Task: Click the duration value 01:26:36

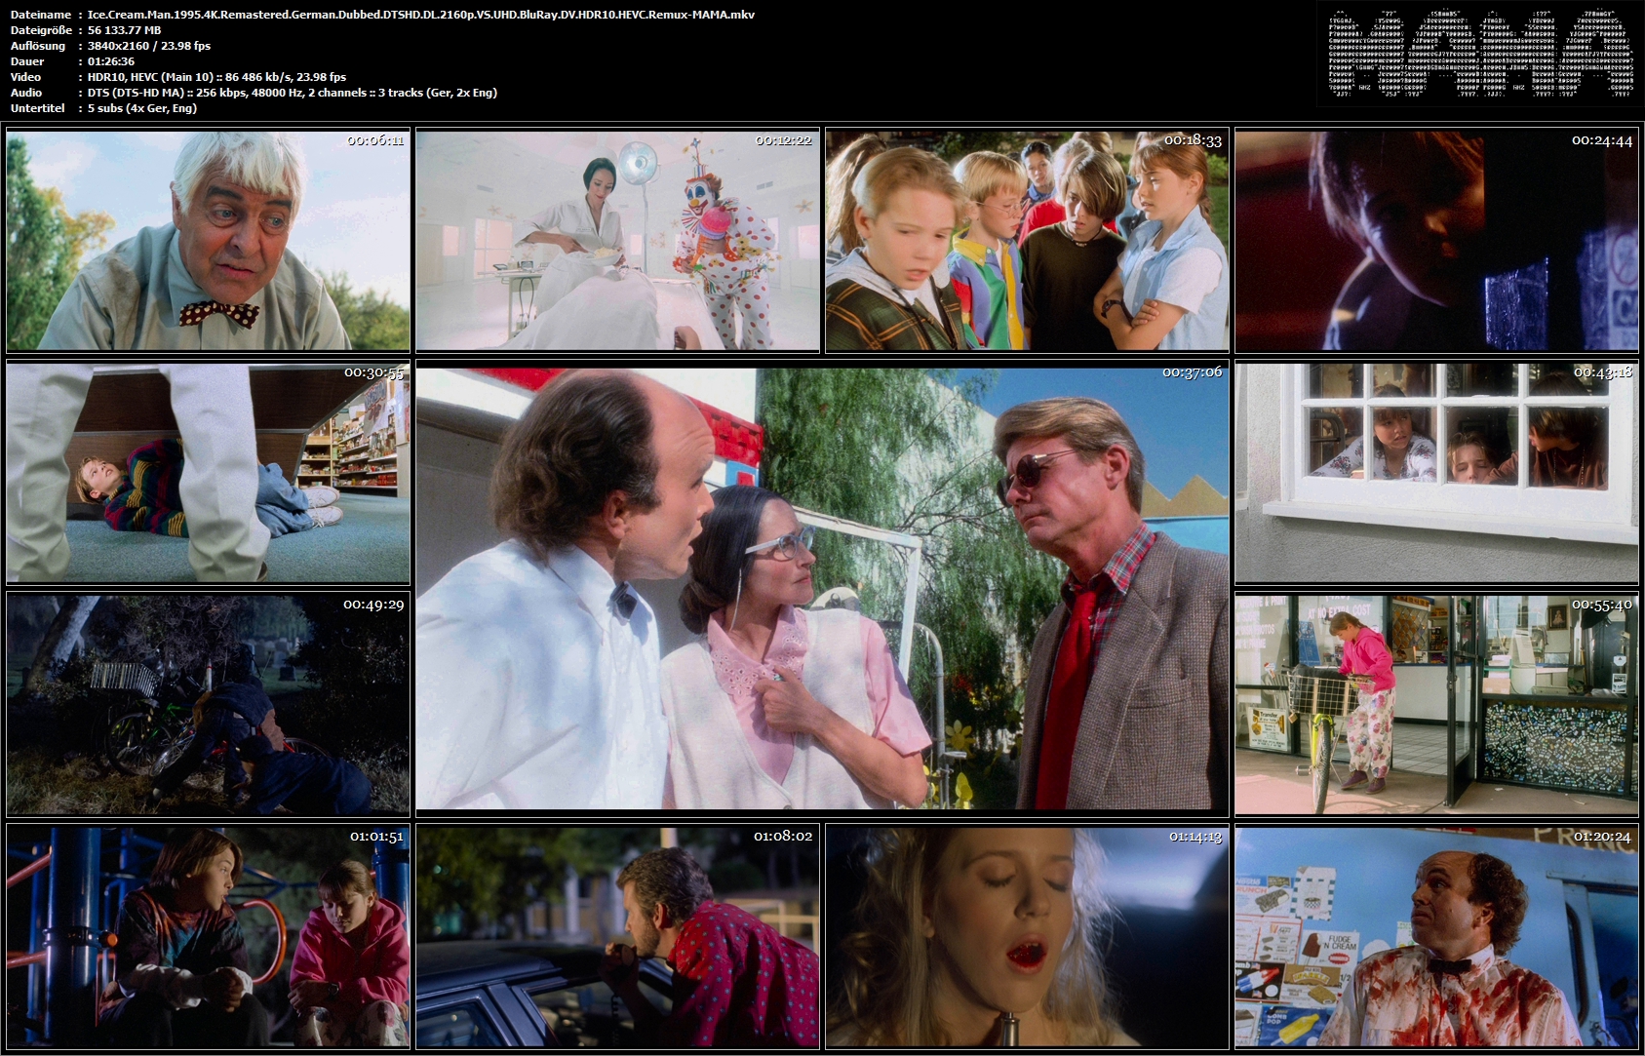Action: click(x=109, y=61)
